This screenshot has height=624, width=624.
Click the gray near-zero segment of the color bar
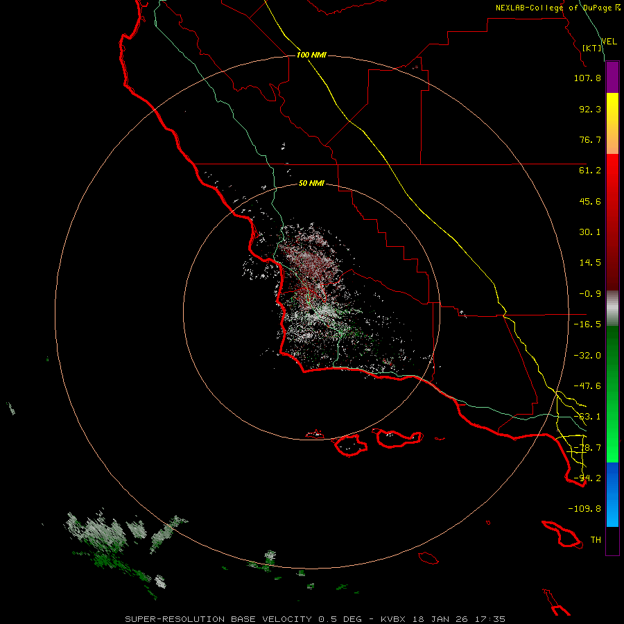pyautogui.click(x=612, y=309)
